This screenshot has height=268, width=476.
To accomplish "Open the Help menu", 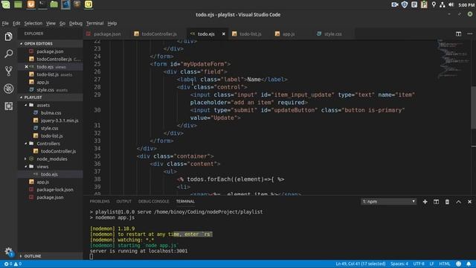I will click(x=112, y=23).
